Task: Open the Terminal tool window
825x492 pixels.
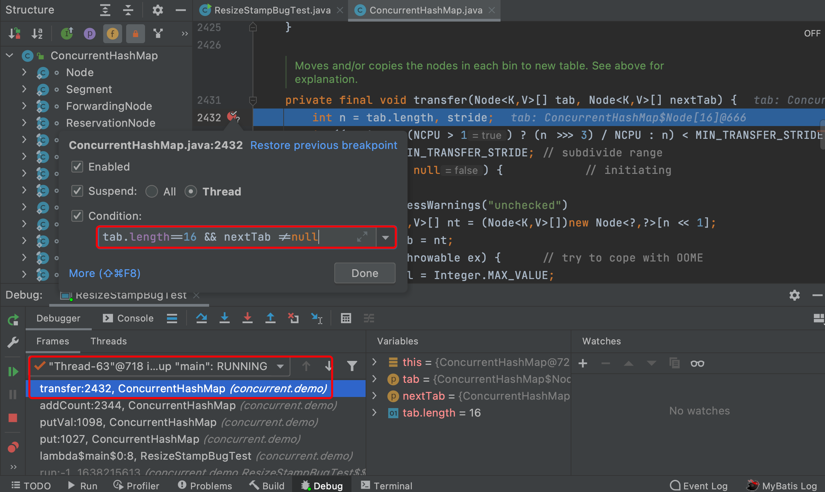Action: (387, 486)
